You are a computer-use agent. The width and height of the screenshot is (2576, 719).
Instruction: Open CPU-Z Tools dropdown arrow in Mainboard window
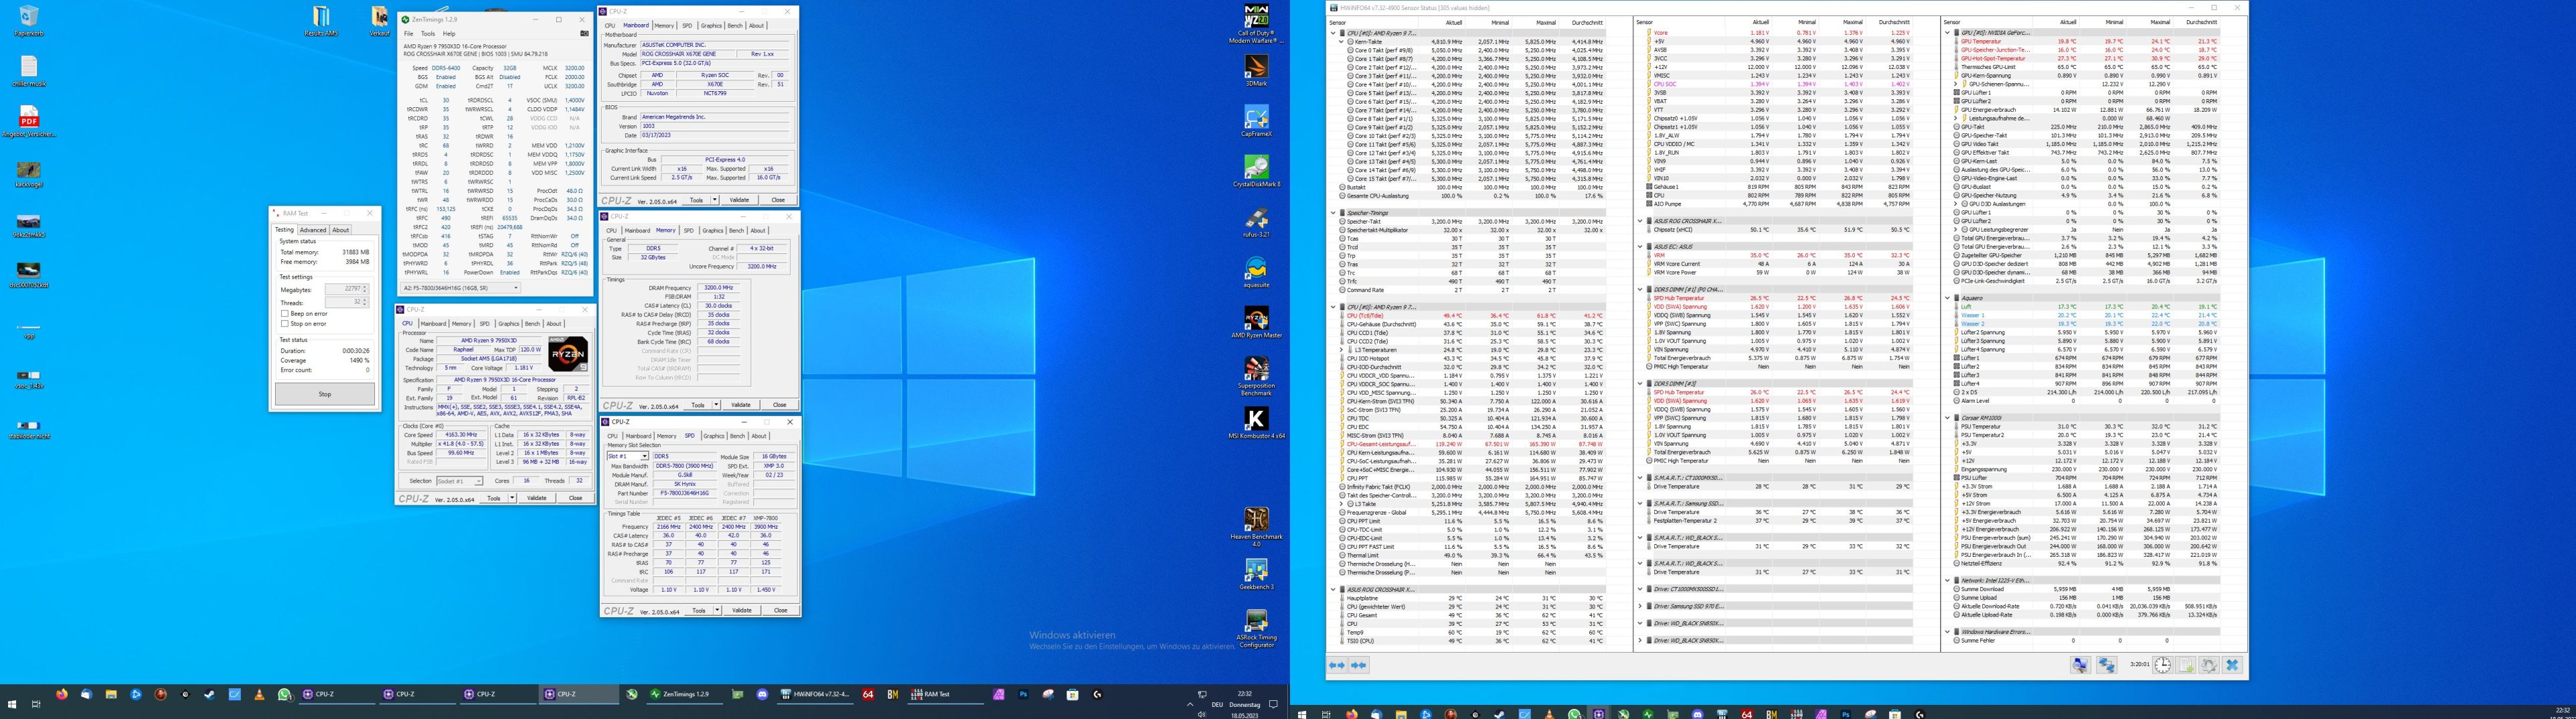(716, 200)
